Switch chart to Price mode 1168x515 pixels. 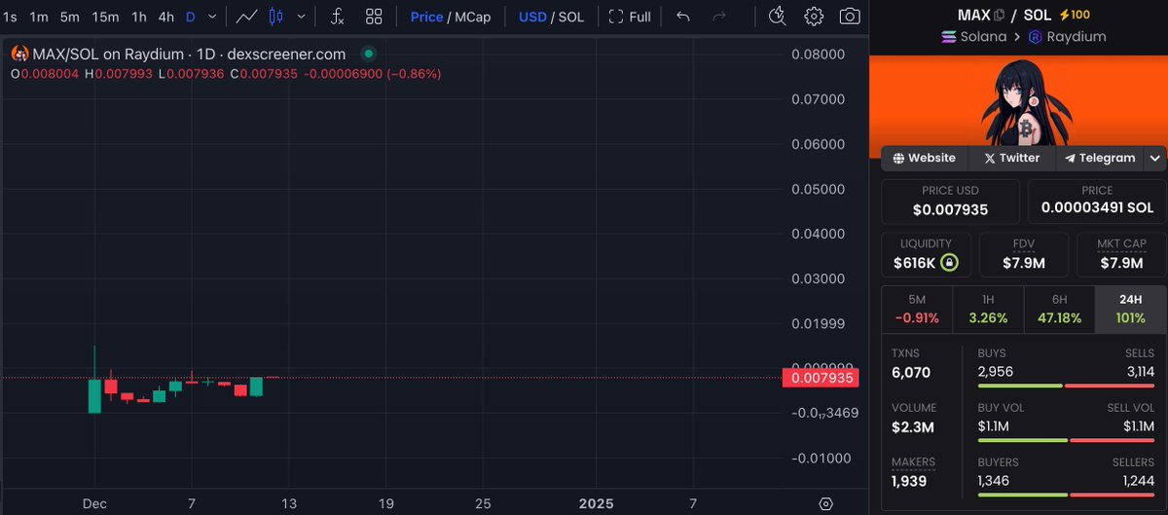426,17
